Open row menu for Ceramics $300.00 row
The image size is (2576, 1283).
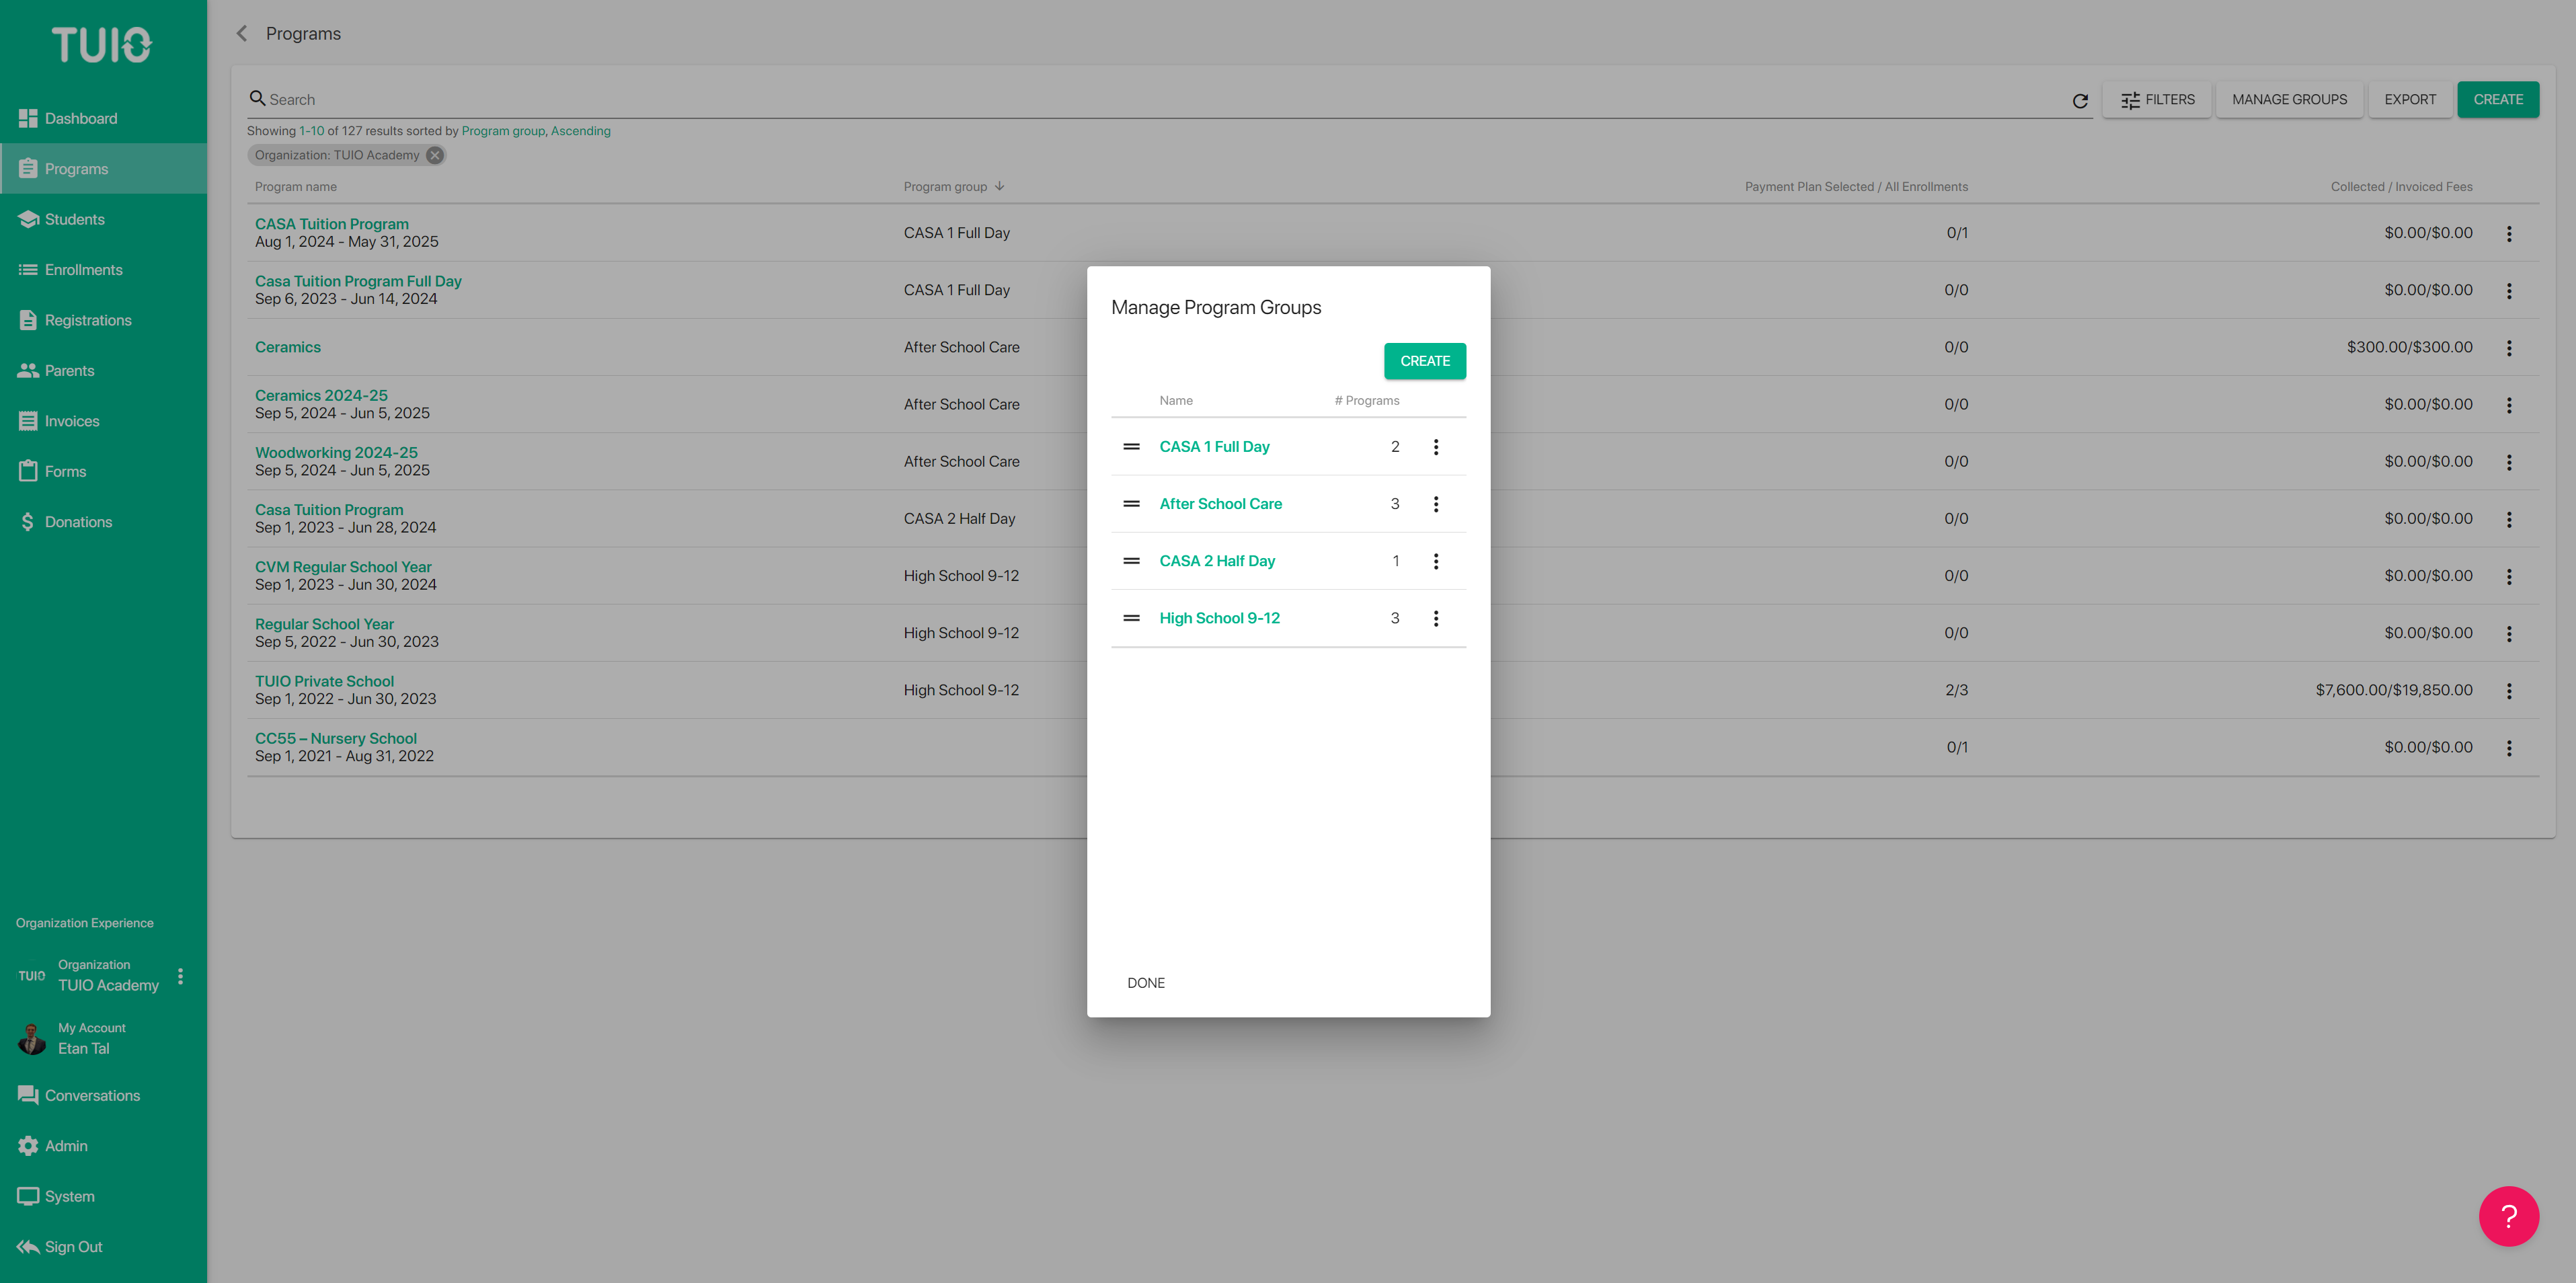[2509, 348]
